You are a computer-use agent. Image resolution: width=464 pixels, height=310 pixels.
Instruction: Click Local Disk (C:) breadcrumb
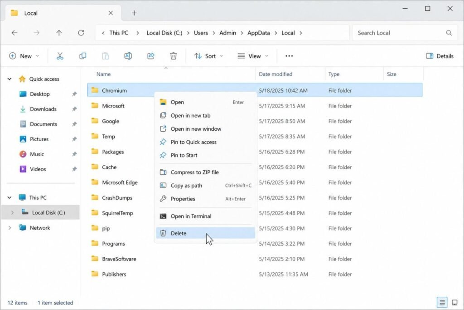[x=164, y=33]
